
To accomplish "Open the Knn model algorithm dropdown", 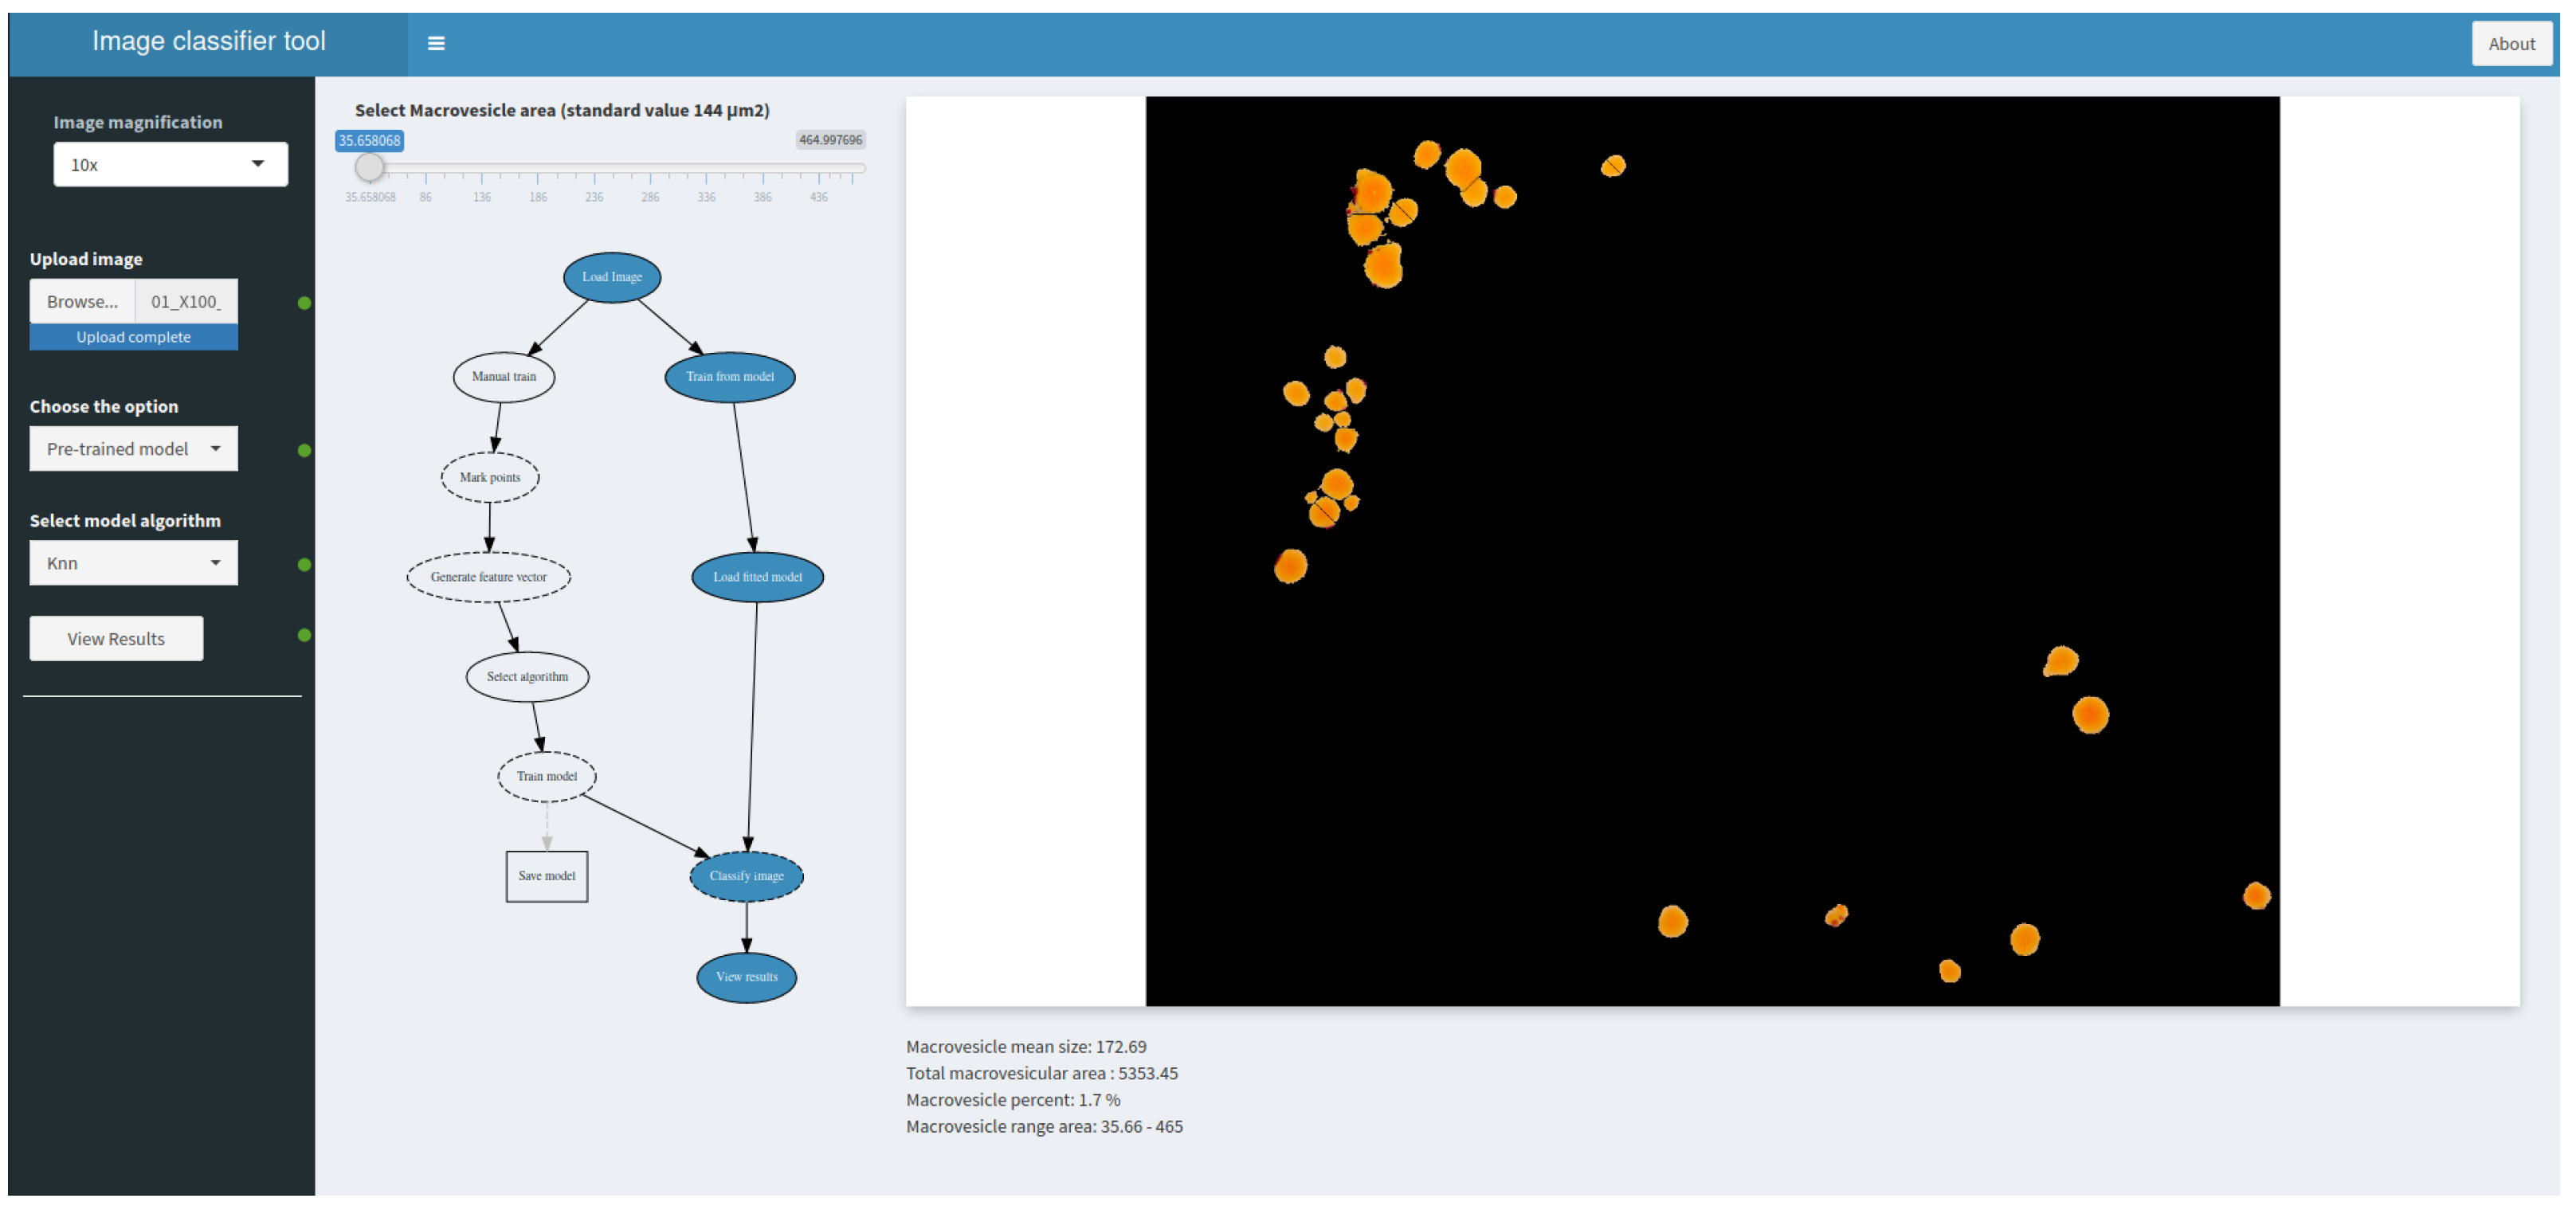I will tap(133, 564).
